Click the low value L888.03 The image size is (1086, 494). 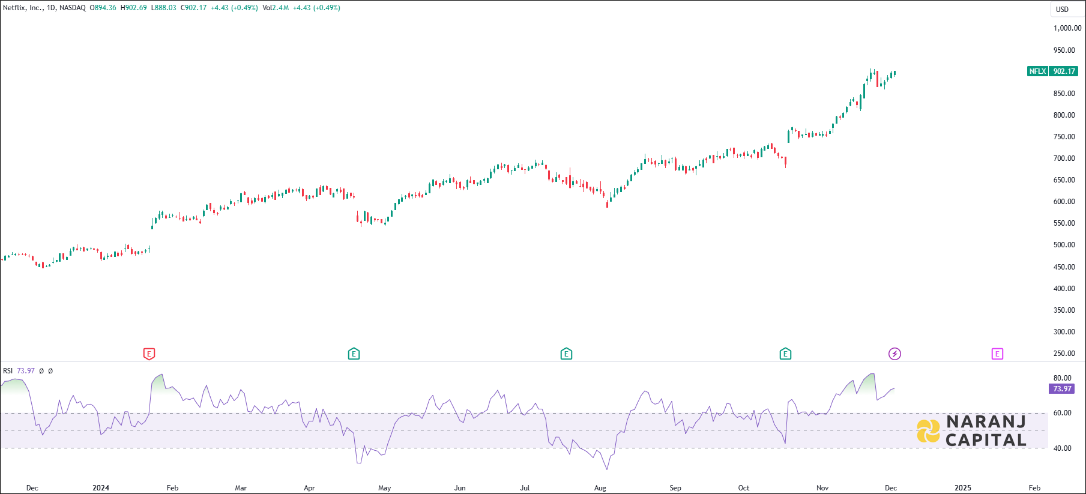point(164,8)
